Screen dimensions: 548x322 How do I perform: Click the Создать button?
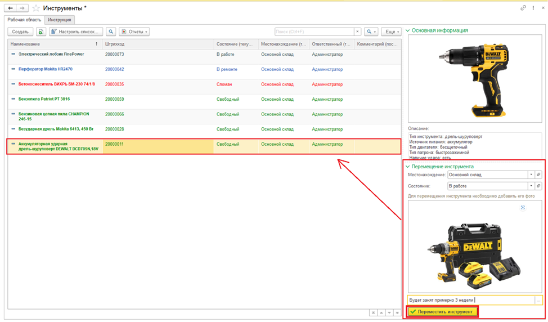point(20,32)
